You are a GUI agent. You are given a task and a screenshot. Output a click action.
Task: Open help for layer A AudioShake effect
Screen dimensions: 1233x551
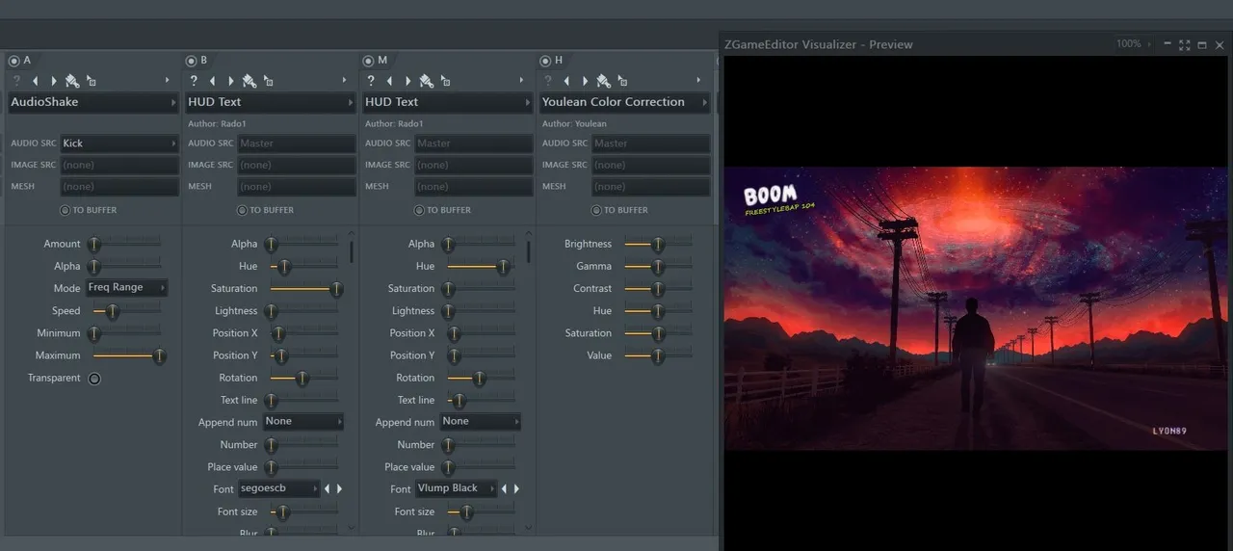click(x=16, y=81)
